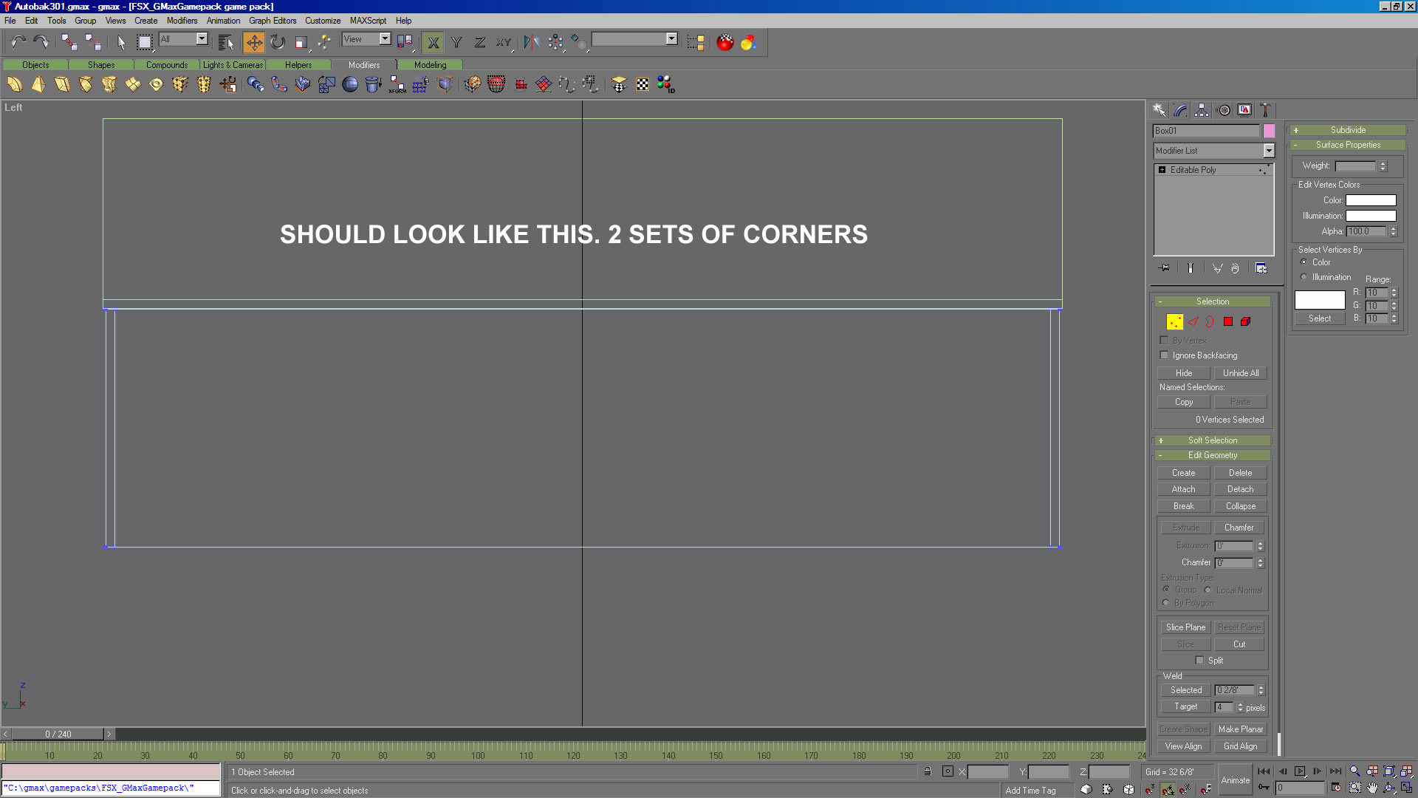Open the Hierarchy command panel tab
The width and height of the screenshot is (1418, 798).
coord(1202,110)
